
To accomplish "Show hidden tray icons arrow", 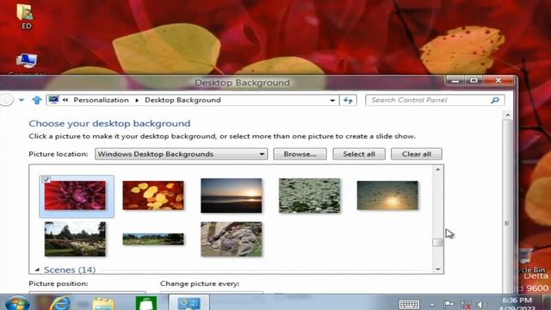I will click(x=432, y=305).
